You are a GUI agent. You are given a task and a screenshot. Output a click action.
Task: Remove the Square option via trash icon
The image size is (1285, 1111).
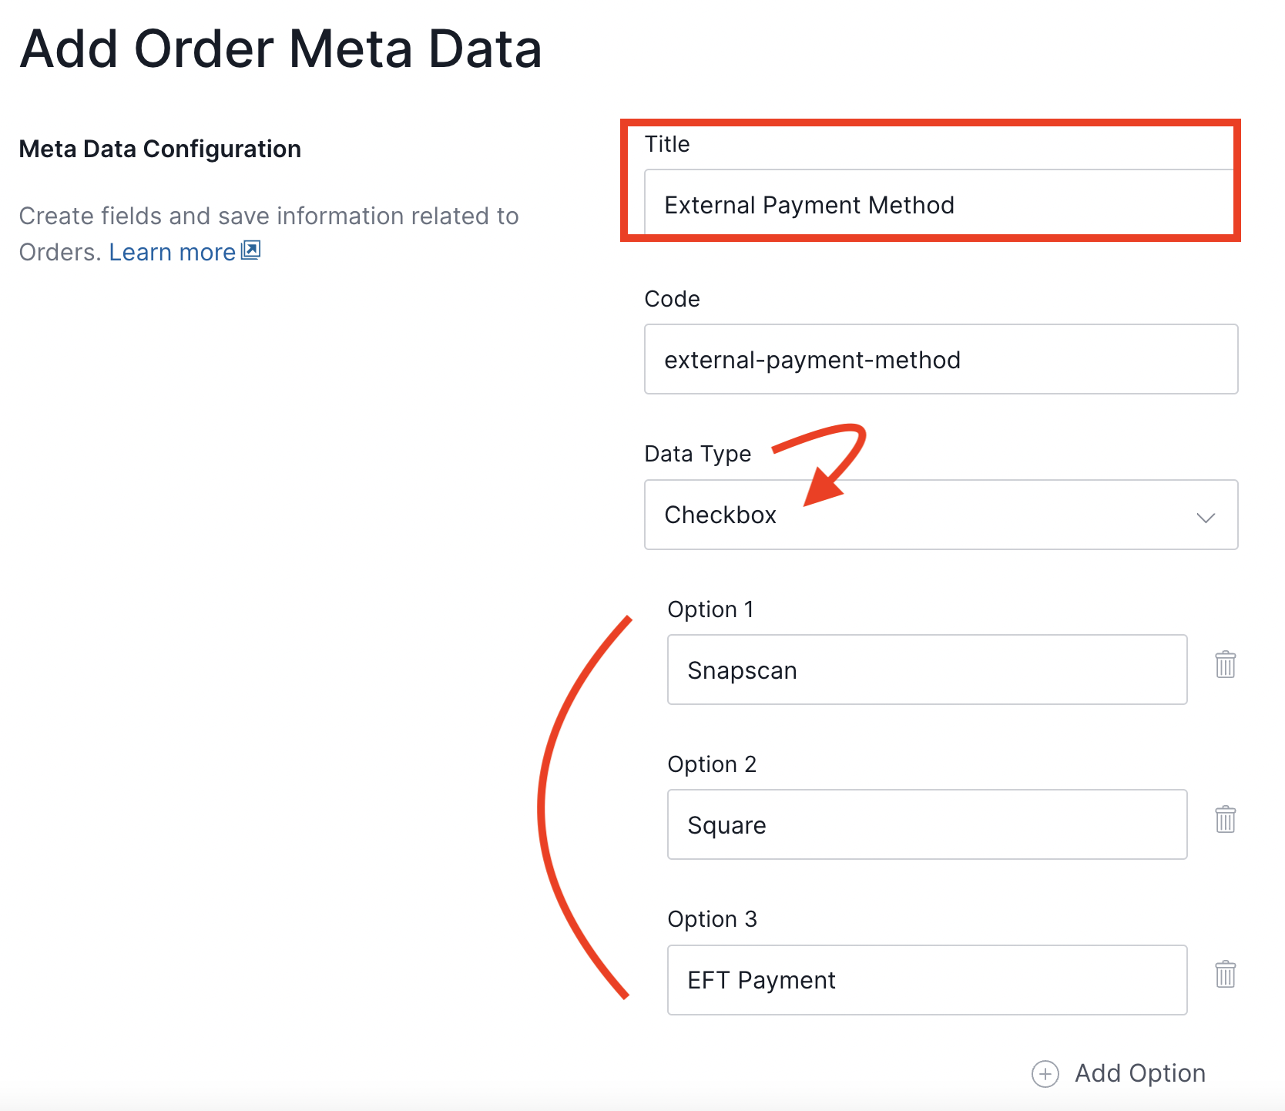click(1225, 820)
